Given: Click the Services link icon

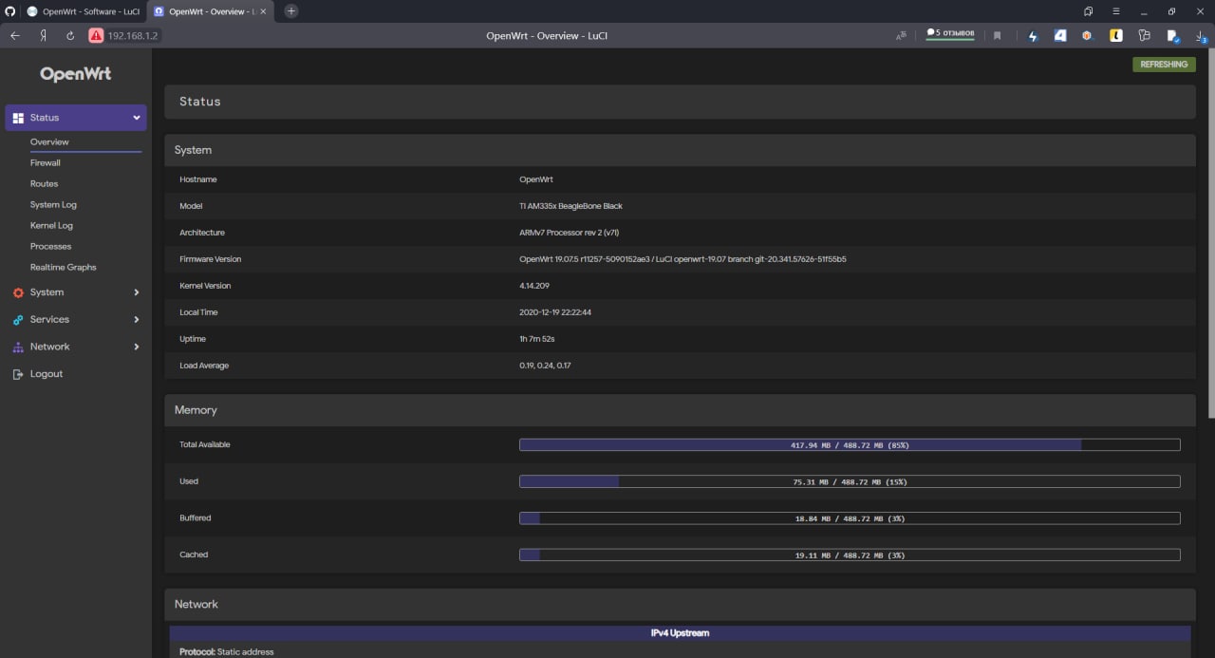Looking at the screenshot, I should pos(18,320).
